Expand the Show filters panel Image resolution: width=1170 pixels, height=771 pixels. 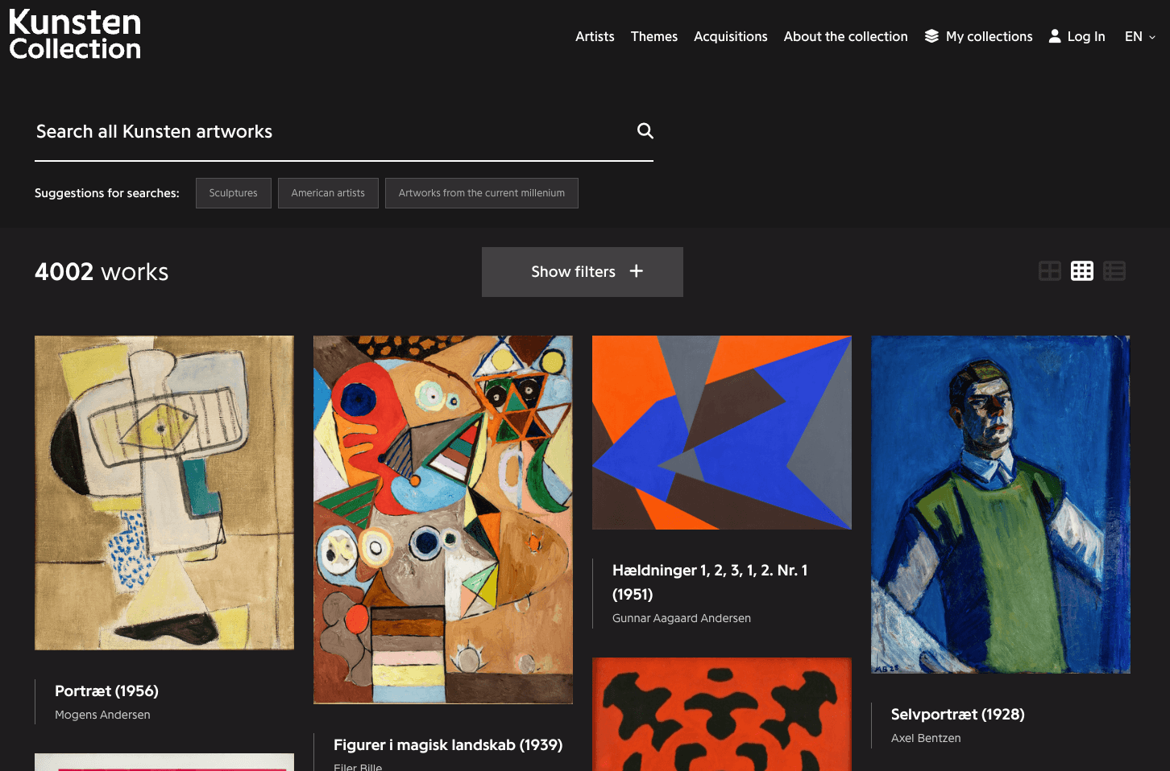click(x=583, y=272)
